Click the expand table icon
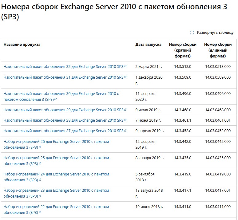 [x=192, y=33]
